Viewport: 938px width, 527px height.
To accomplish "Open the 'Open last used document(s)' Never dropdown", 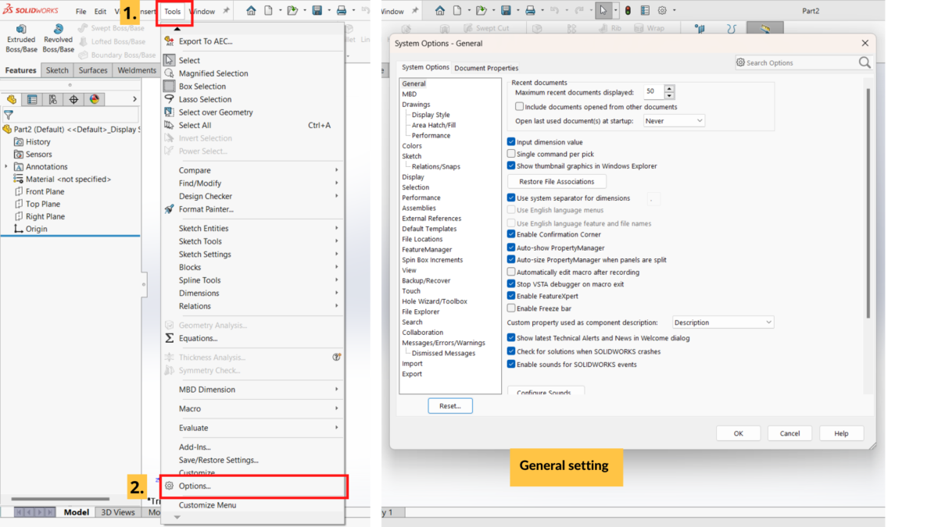I will [674, 121].
